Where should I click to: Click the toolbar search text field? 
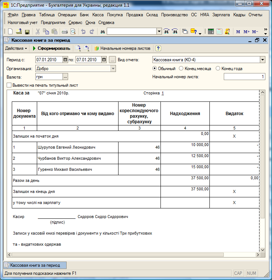tap(132, 32)
